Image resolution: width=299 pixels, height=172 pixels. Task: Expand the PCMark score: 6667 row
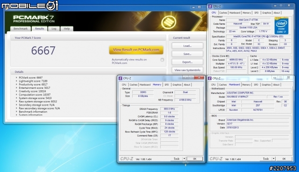[x=16, y=78]
